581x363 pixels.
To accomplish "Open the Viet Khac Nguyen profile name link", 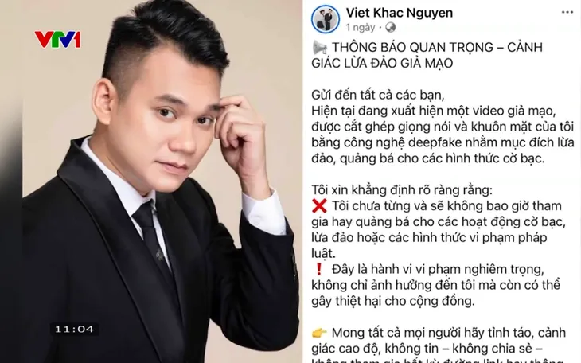I will (400, 13).
